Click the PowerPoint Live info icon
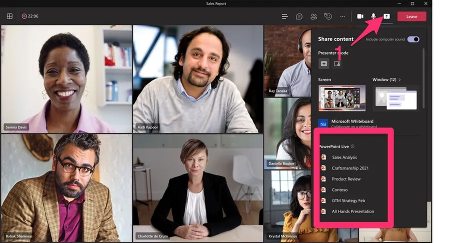The height and width of the screenshot is (243, 450). click(352, 146)
